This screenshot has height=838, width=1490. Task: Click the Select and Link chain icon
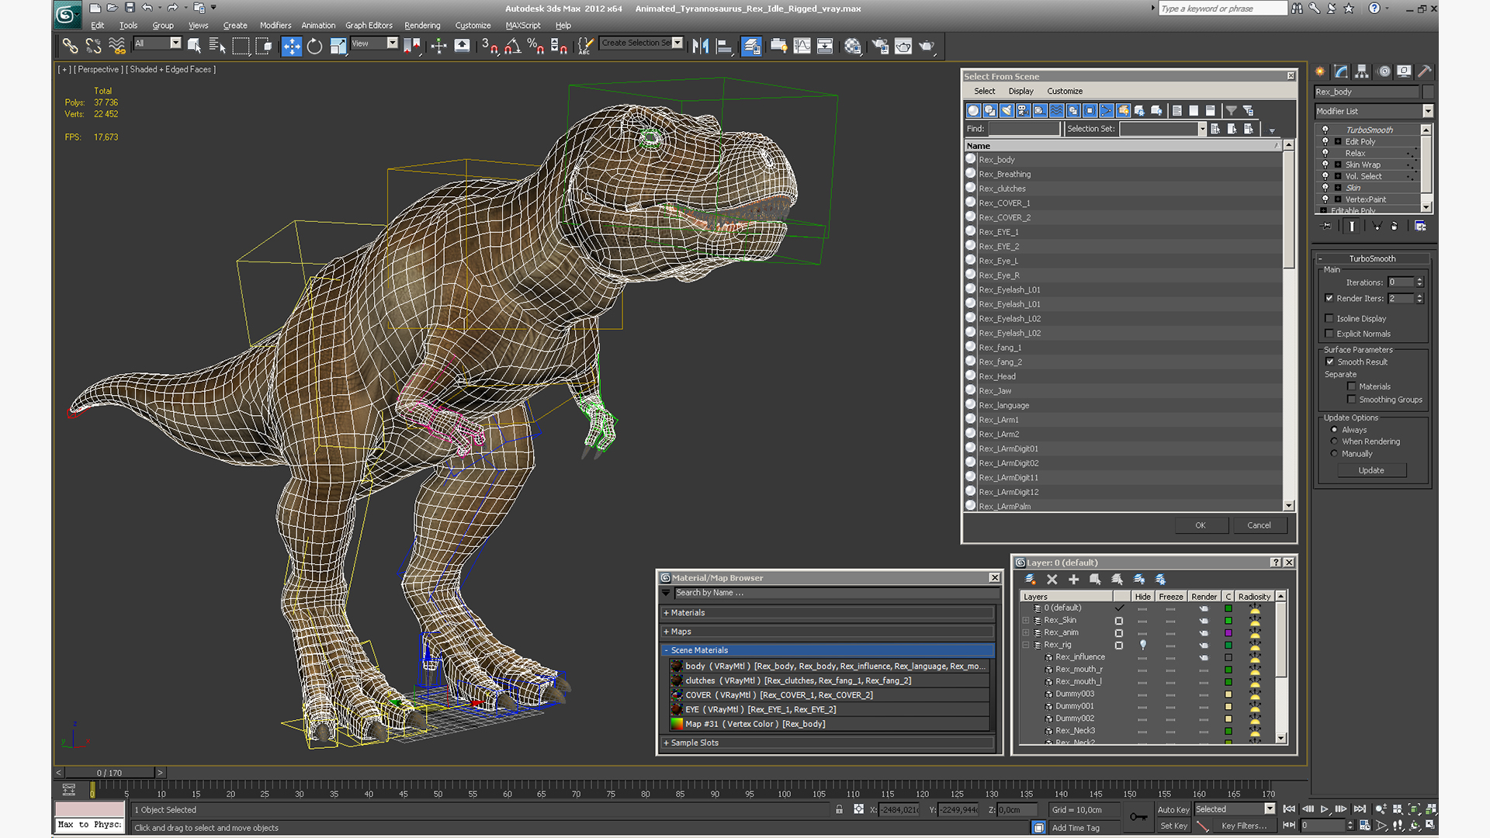[x=70, y=47]
